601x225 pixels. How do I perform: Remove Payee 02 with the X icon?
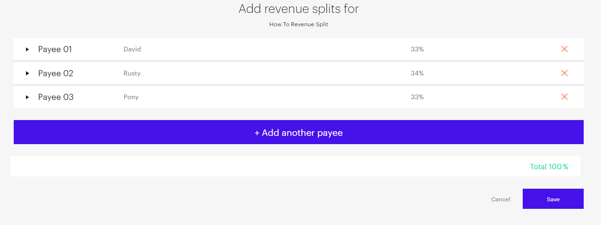[x=565, y=73]
